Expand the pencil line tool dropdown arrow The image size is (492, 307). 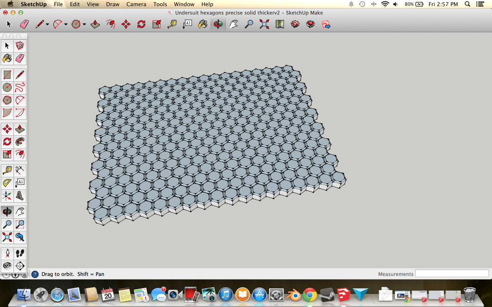tap(47, 24)
